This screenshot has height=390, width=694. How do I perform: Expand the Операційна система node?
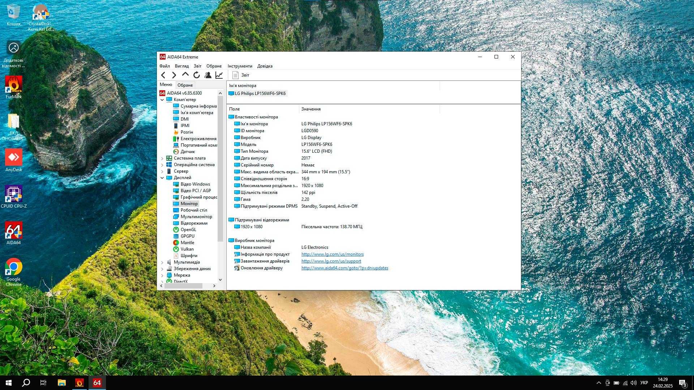point(162,165)
